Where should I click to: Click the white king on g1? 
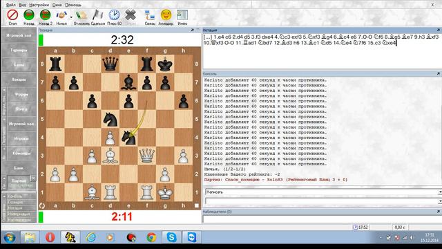(165, 192)
